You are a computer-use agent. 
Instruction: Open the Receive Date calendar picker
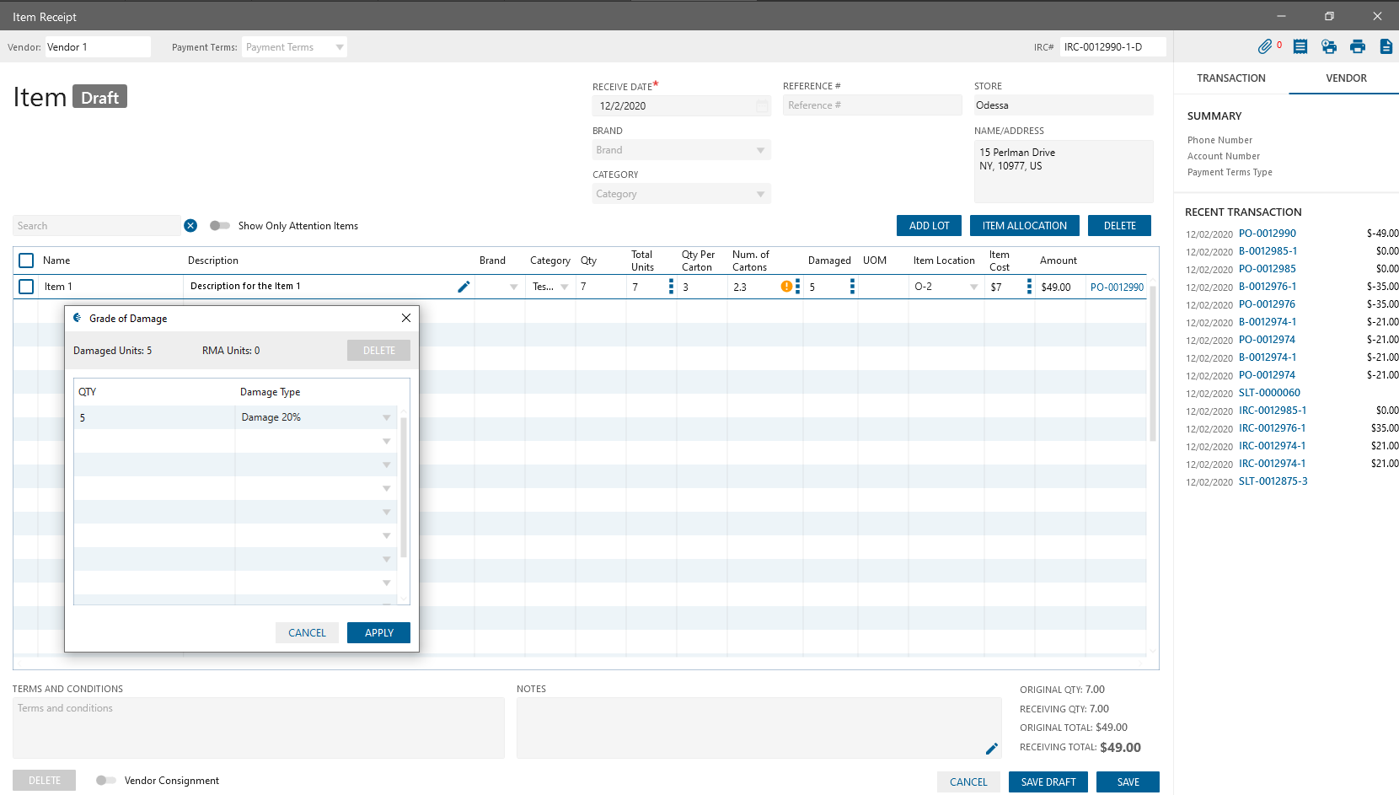click(x=762, y=106)
